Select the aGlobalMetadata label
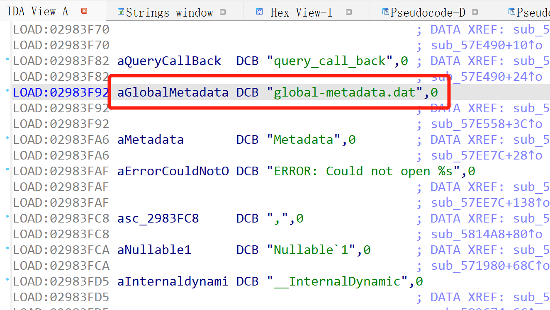Viewport: 550px width, 310px height. (x=173, y=92)
